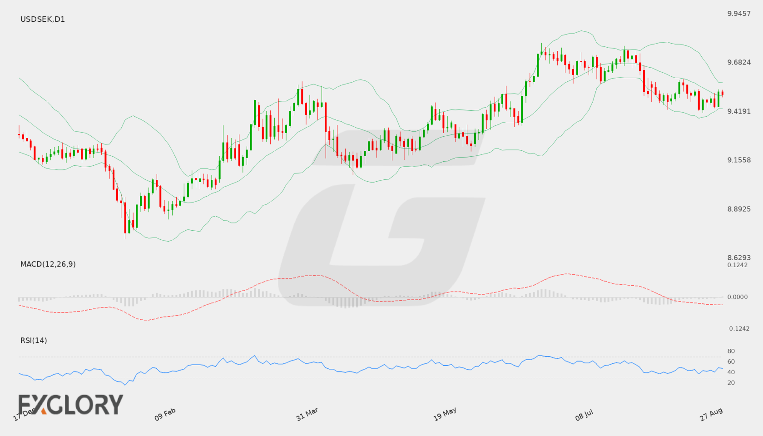The width and height of the screenshot is (763, 436).
Task: Click the MACD 0.0000 zero-line value
Action: tap(738, 297)
